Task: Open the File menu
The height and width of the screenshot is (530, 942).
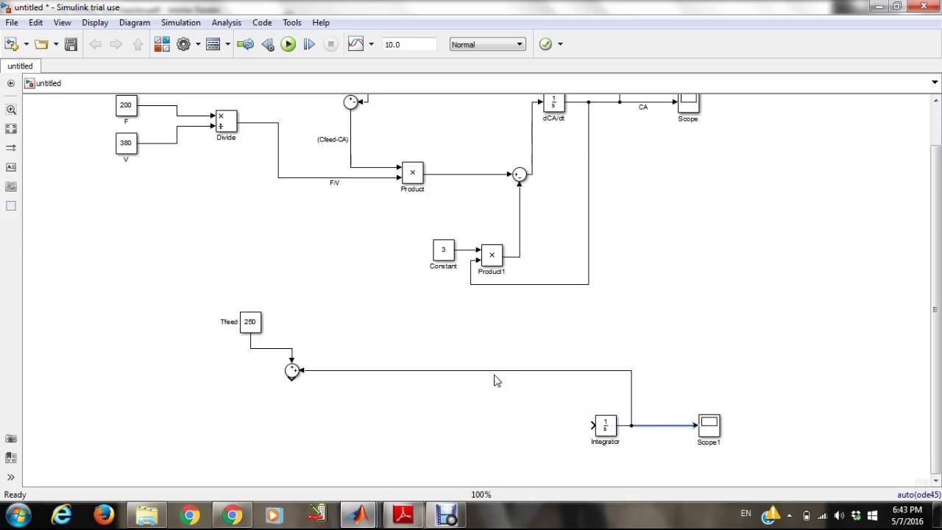Action: point(12,23)
